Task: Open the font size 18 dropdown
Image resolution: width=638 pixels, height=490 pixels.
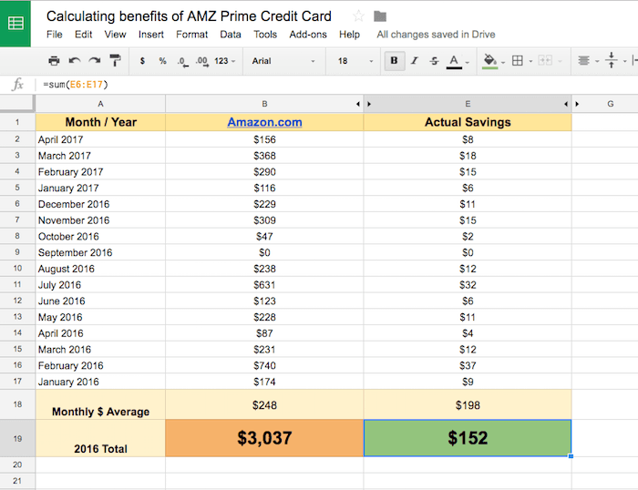Action: 352,61
